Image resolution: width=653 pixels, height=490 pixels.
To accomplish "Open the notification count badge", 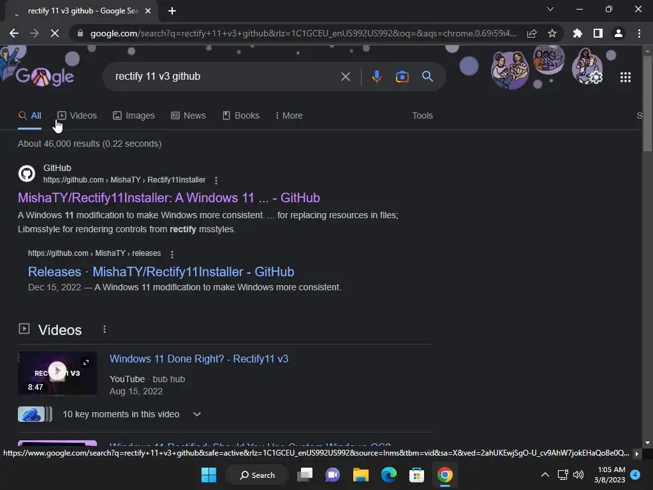I will coord(635,475).
